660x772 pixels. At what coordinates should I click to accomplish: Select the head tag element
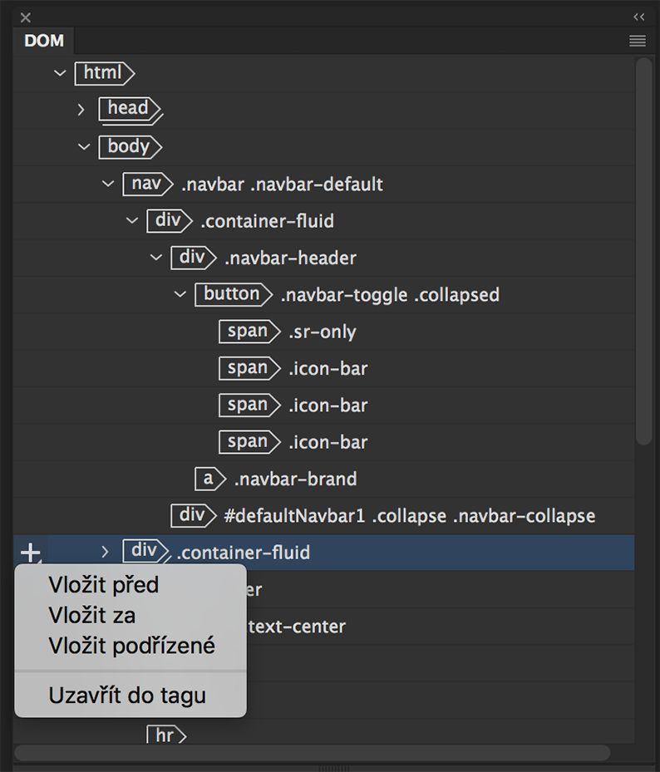click(x=129, y=109)
